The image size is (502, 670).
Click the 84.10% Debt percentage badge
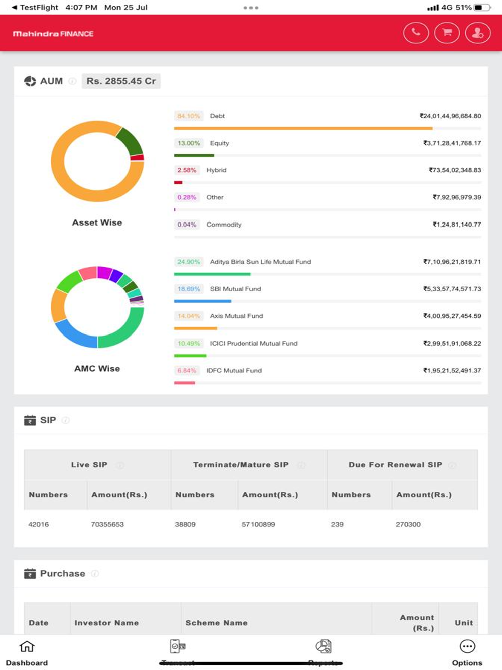coord(188,116)
